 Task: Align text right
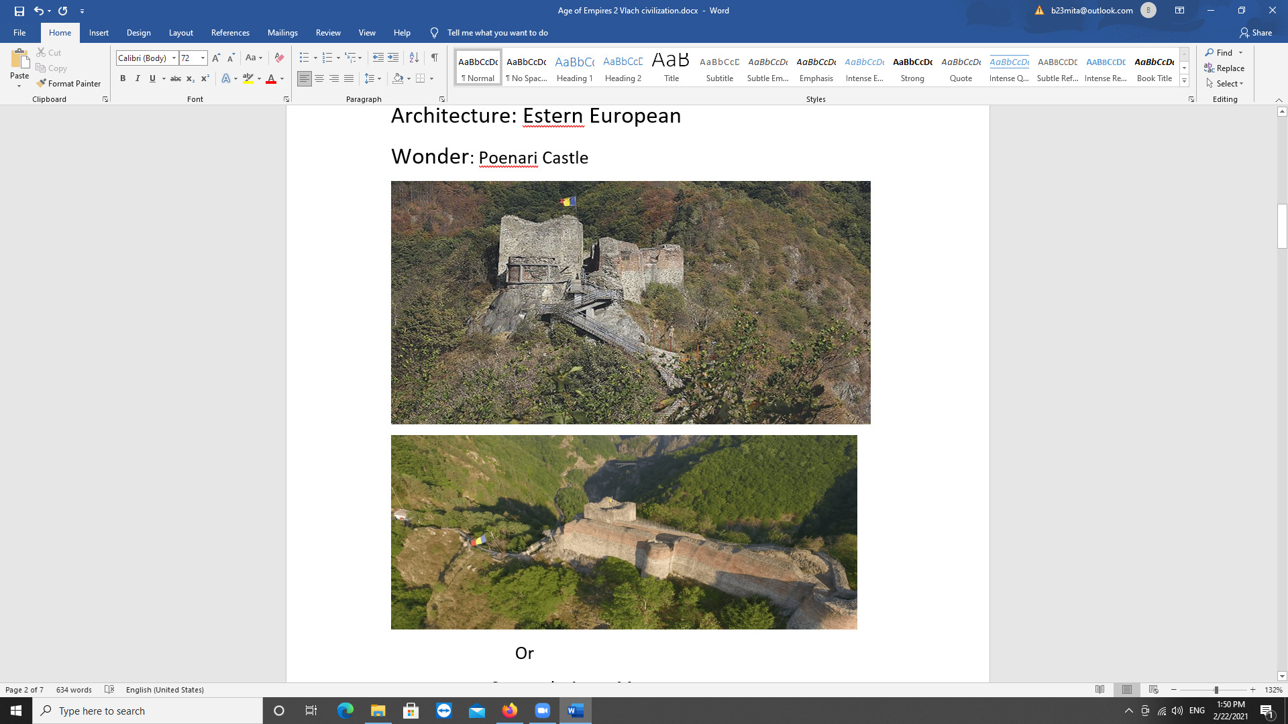click(334, 78)
